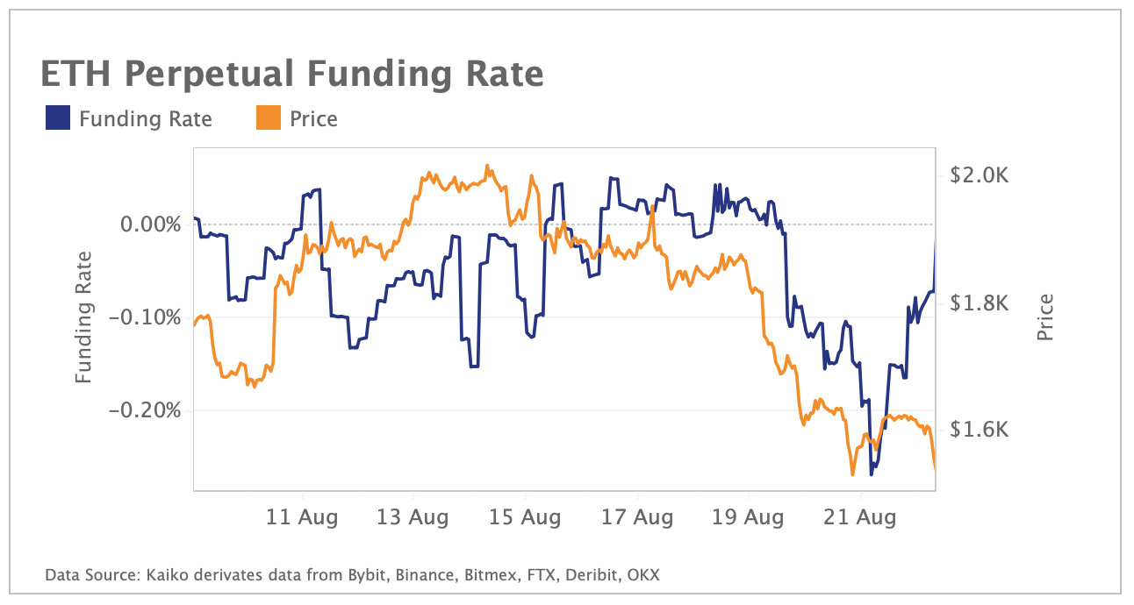Toggle the Price series legend label

[313, 118]
